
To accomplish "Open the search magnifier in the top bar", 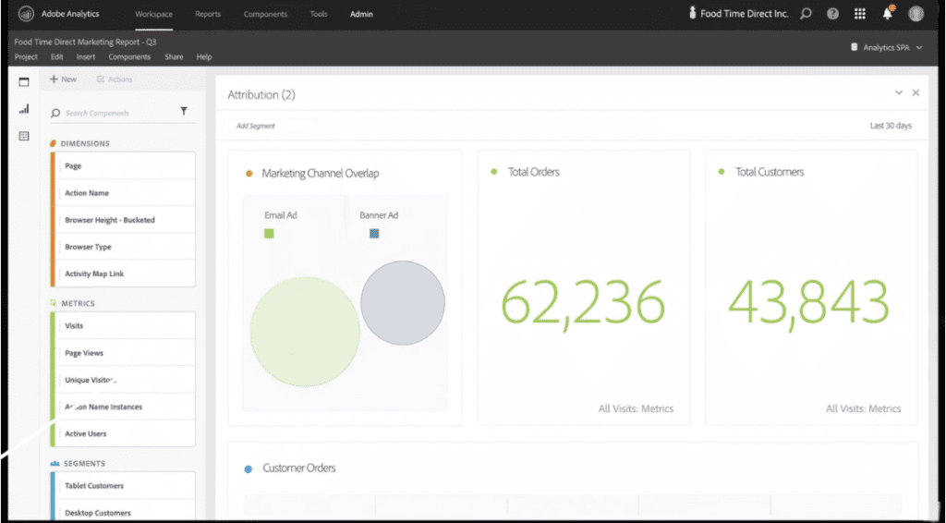I will [x=806, y=13].
